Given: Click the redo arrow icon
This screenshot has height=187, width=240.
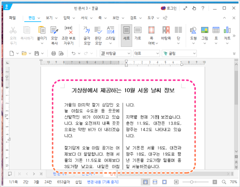Looking at the screenshot, I should click(86, 53).
